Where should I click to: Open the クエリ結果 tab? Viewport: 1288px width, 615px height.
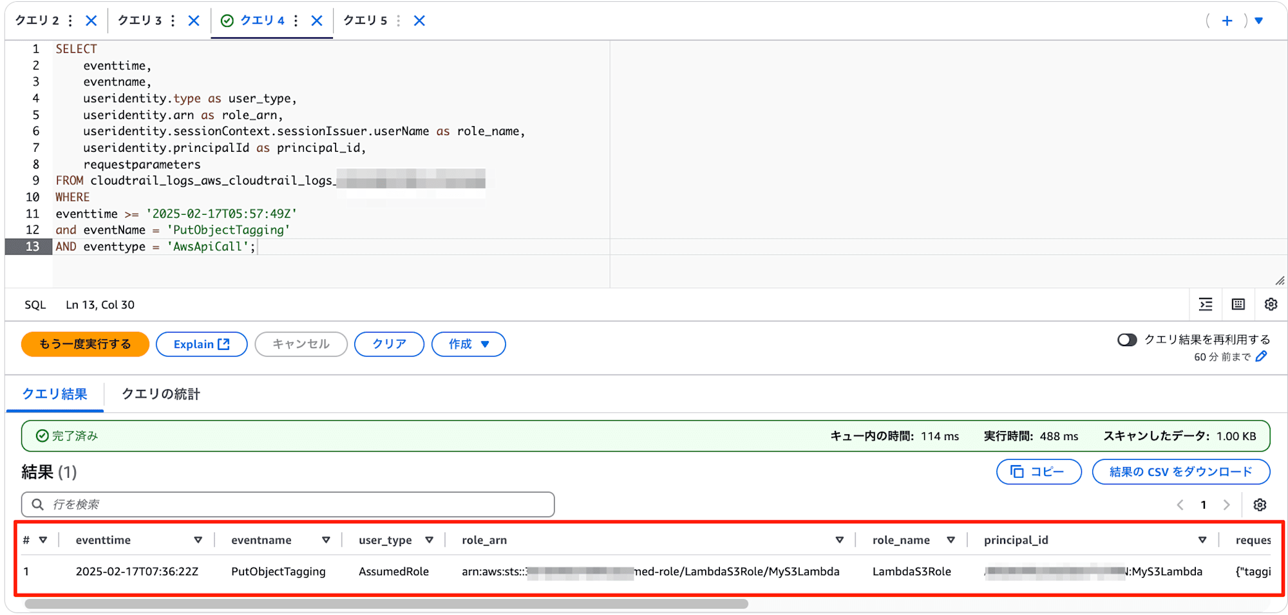(55, 394)
